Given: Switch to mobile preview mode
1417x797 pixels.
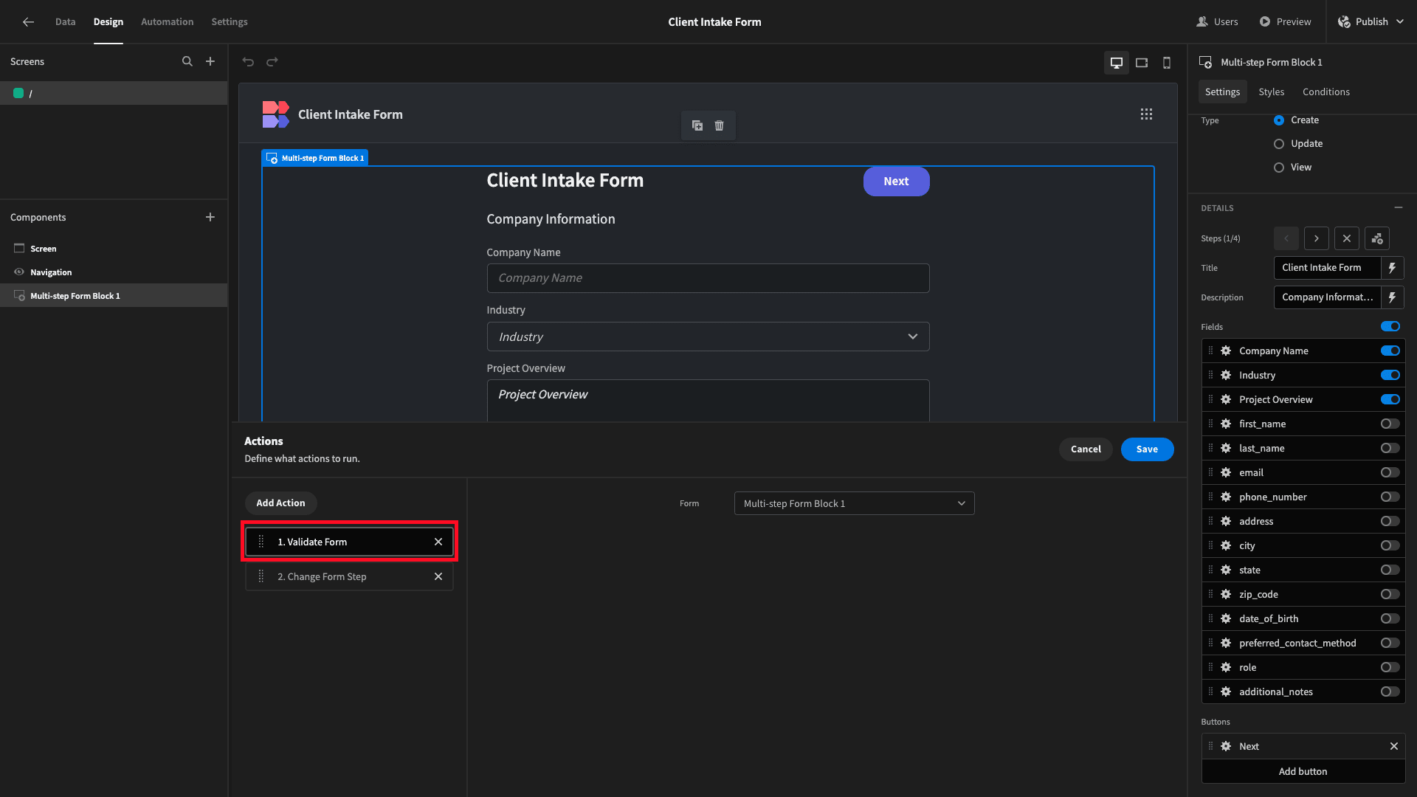Looking at the screenshot, I should (x=1167, y=63).
